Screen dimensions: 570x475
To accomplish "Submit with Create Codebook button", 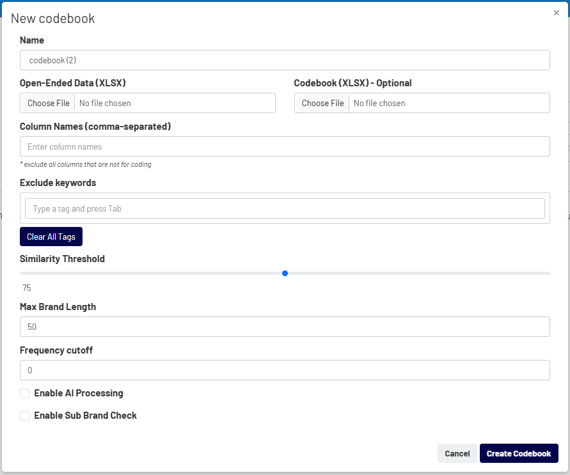I will [519, 453].
